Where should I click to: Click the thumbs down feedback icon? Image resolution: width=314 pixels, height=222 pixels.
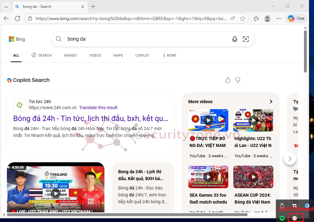coord(238,80)
